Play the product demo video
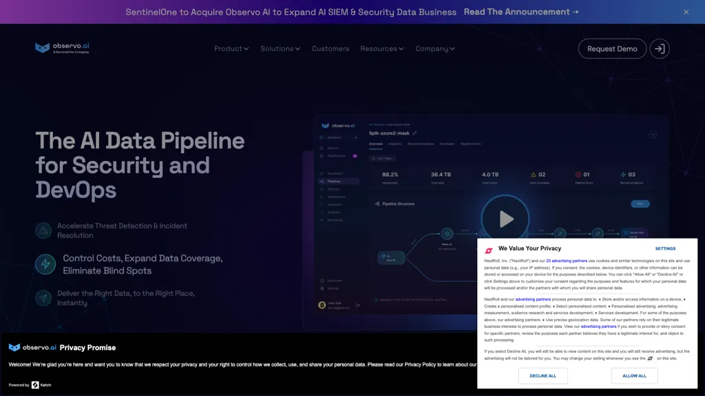705x396 pixels. [x=505, y=219]
